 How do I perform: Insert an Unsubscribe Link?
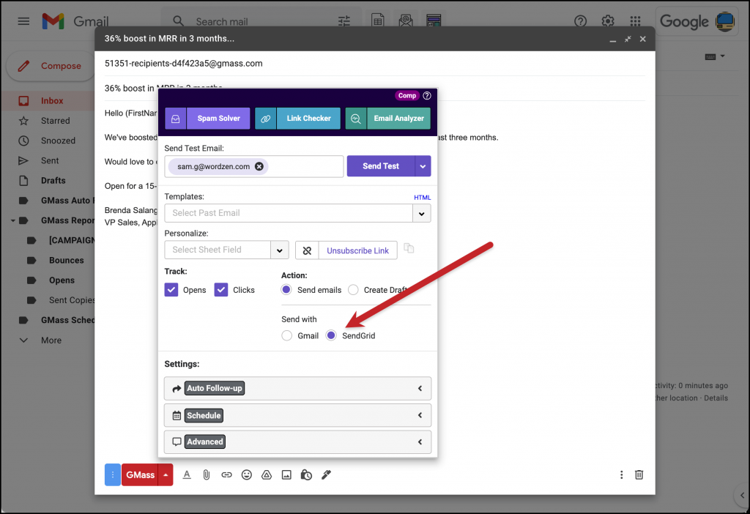(357, 250)
